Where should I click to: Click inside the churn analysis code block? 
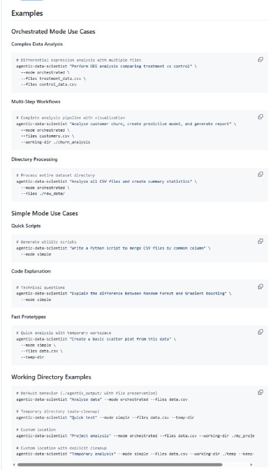(139, 130)
